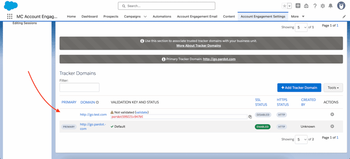The width and height of the screenshot is (350, 159).
Task: Click the bottom page 1 link
Action: 337,138
